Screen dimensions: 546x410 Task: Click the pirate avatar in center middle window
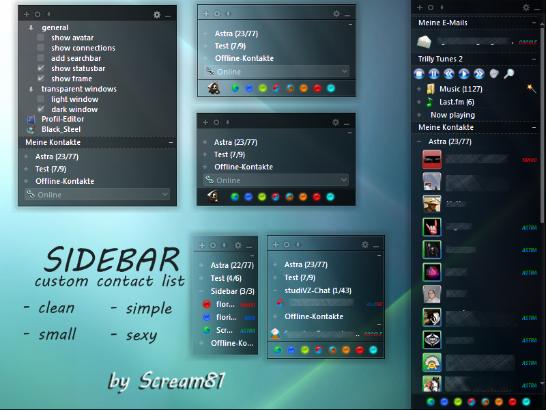[x=214, y=196]
